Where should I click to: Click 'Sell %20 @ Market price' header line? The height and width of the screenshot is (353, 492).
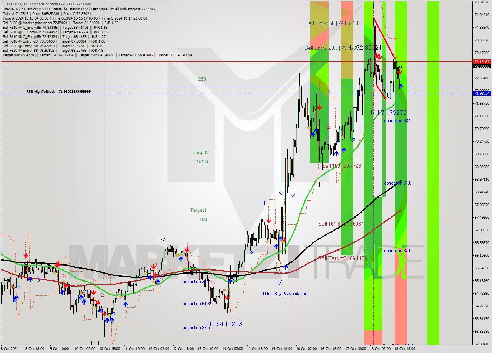pyautogui.click(x=60, y=23)
